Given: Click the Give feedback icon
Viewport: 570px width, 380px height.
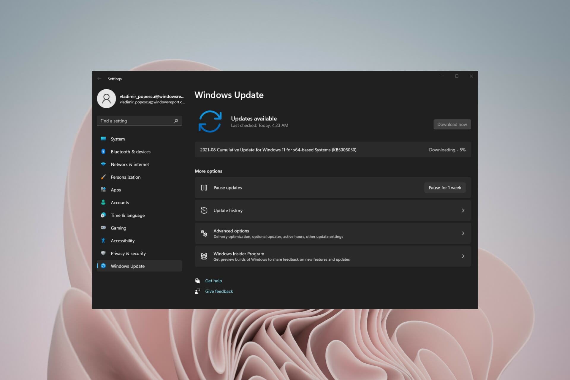Looking at the screenshot, I should tap(197, 291).
